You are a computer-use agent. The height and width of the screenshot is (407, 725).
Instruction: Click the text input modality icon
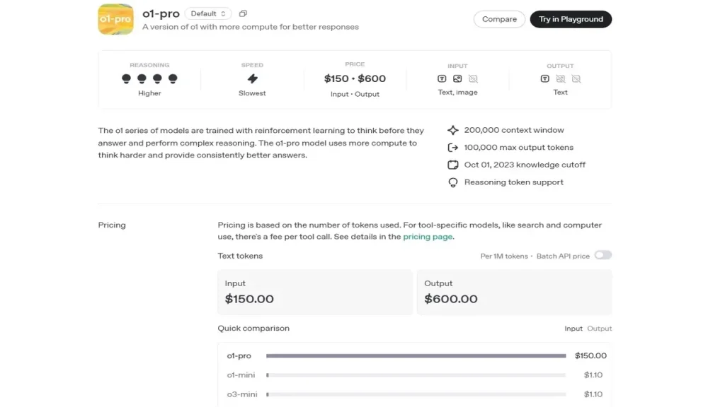[x=442, y=79]
